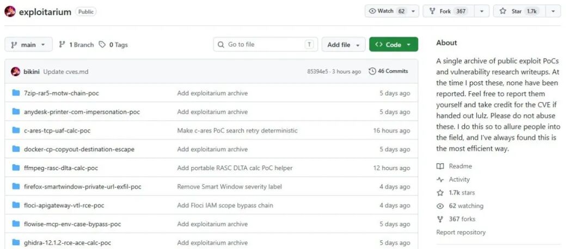Click folder icon for anydesk-printer-com-impersonation-poc
Screen dimensions: 588x249
pyautogui.click(x=16, y=111)
